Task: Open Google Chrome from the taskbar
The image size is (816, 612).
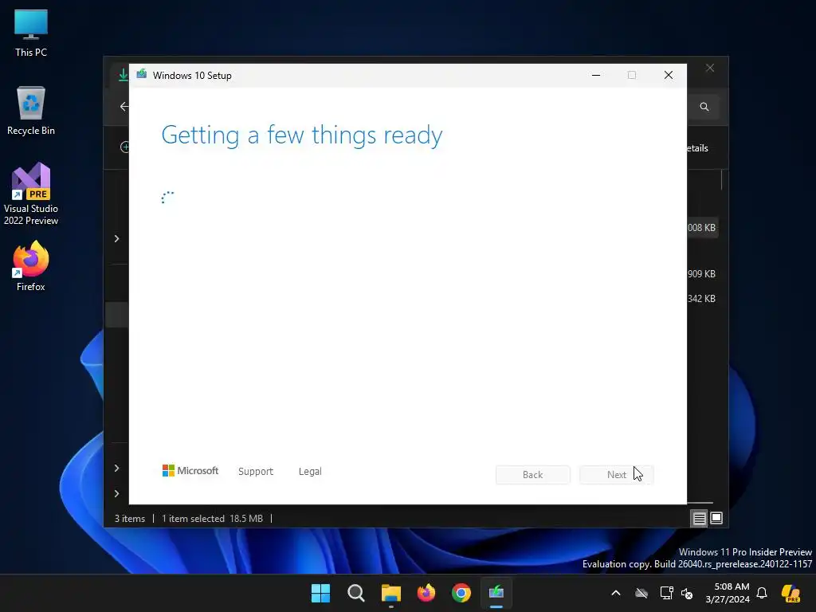Action: [x=461, y=593]
